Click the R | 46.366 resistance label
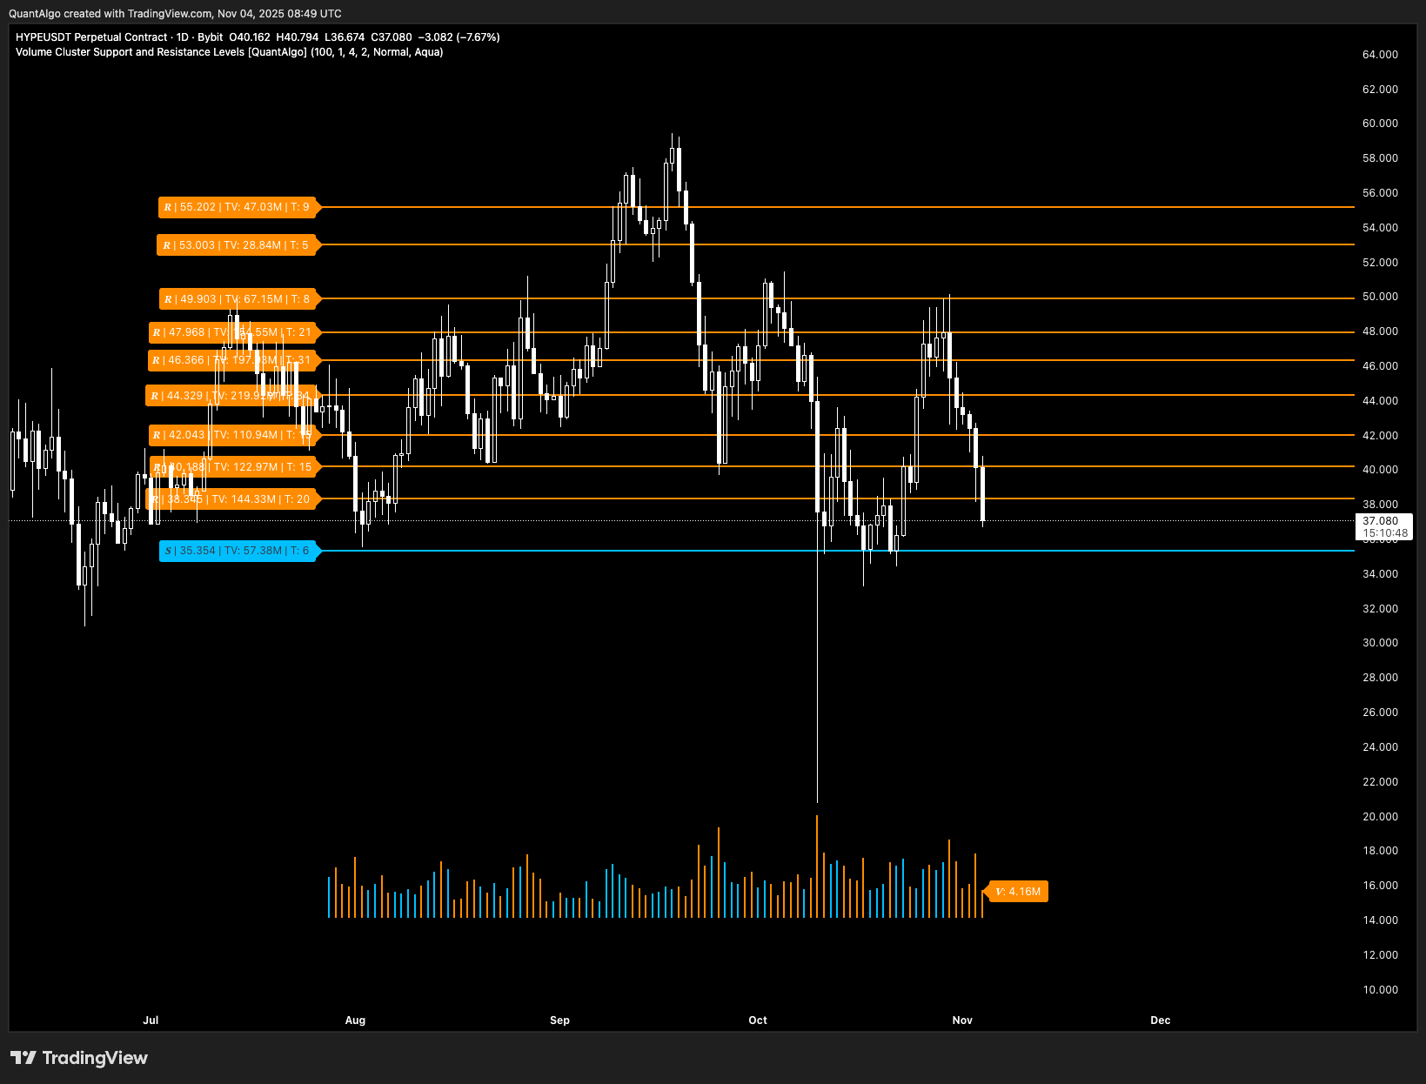 pyautogui.click(x=234, y=360)
